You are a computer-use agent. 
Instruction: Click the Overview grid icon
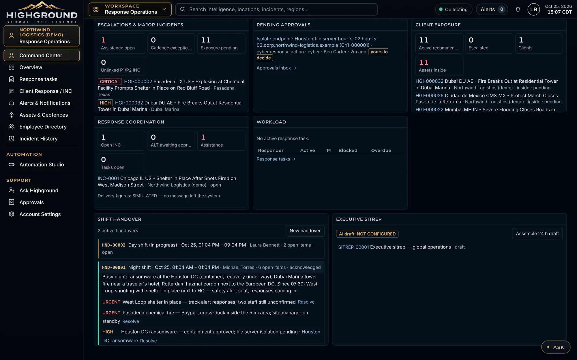[x=12, y=67]
